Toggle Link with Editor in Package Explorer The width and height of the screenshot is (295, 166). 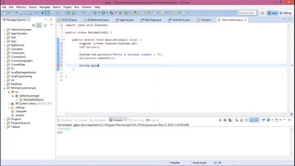click(x=39, y=25)
